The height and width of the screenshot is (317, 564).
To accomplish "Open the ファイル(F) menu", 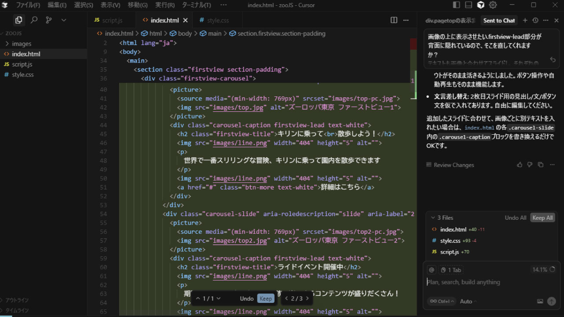I will pyautogui.click(x=28, y=5).
